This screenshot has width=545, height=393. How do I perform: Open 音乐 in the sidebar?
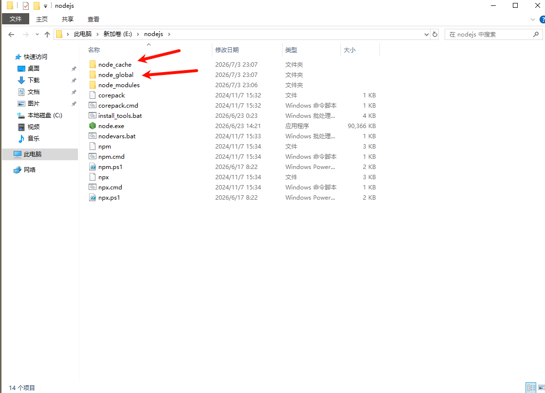34,139
